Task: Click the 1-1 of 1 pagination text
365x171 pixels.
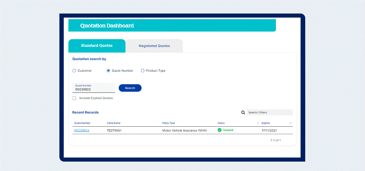Action: [x=276, y=140]
